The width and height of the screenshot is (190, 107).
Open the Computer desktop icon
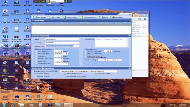pyautogui.click(x=5, y=3)
